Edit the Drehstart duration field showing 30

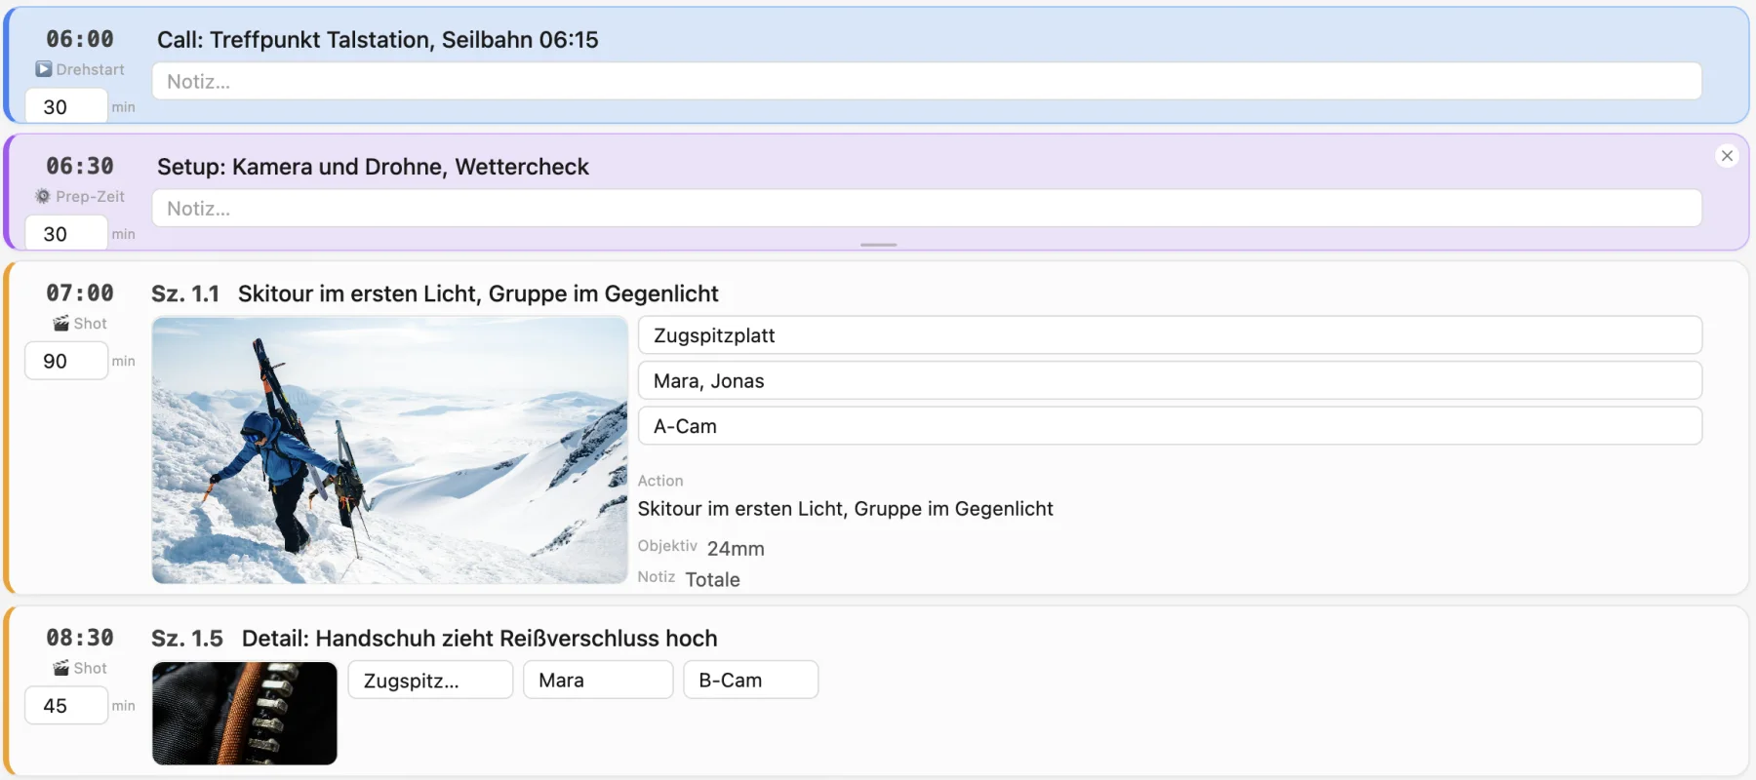click(65, 106)
